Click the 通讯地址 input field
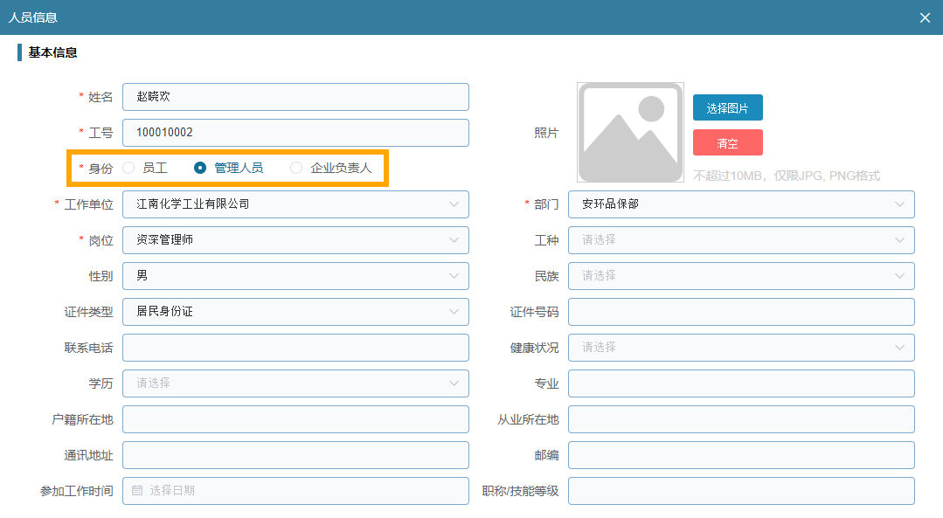Viewport: 943px width, 518px height. (295, 455)
